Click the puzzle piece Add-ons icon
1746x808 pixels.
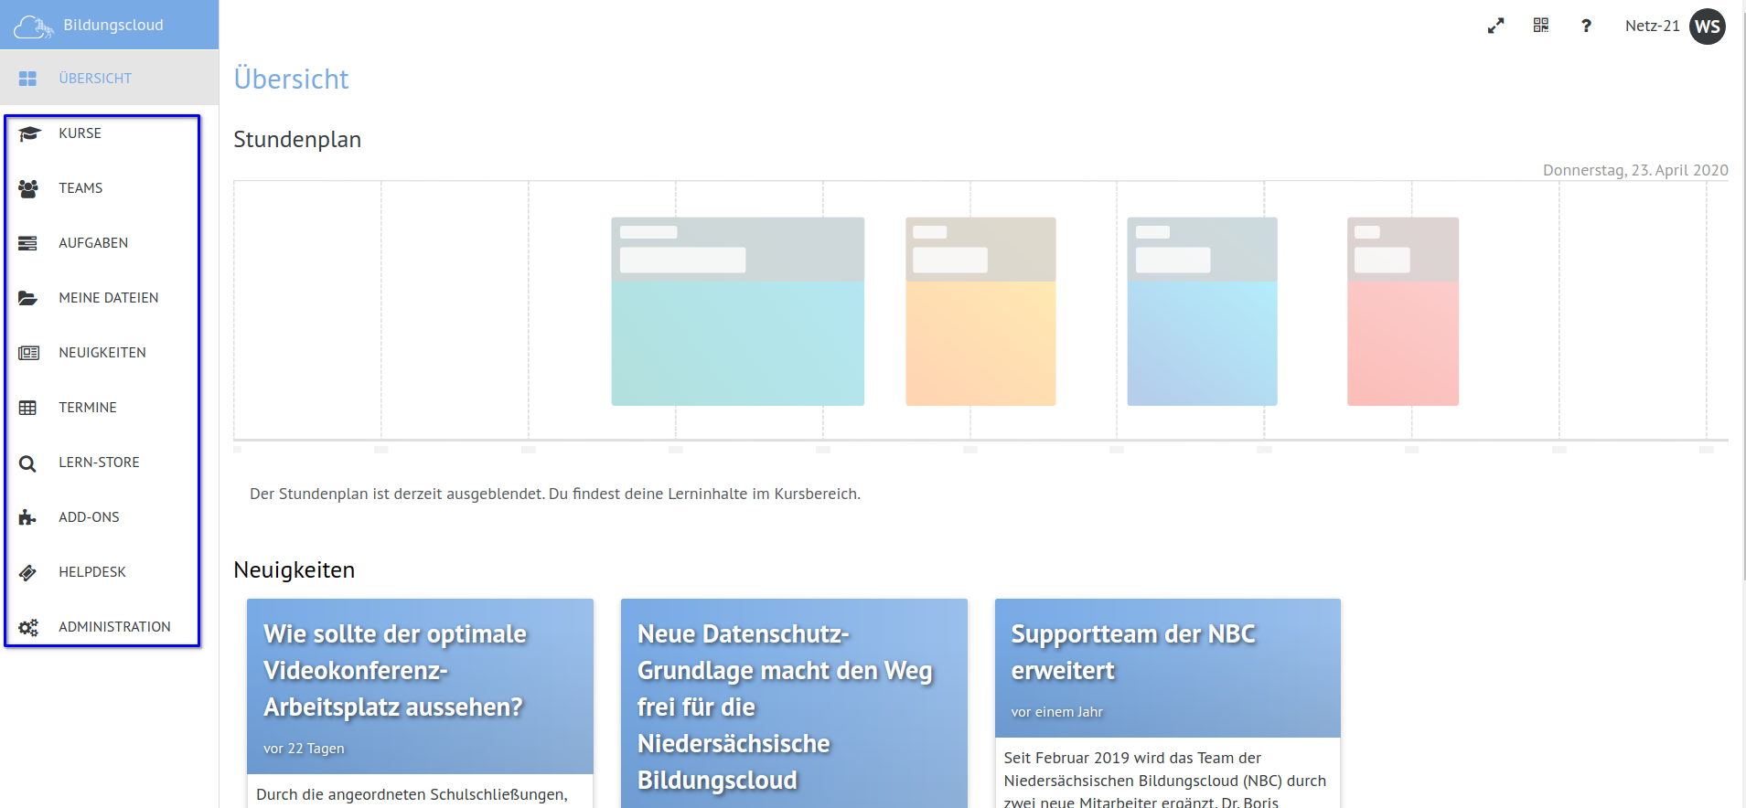tap(27, 517)
